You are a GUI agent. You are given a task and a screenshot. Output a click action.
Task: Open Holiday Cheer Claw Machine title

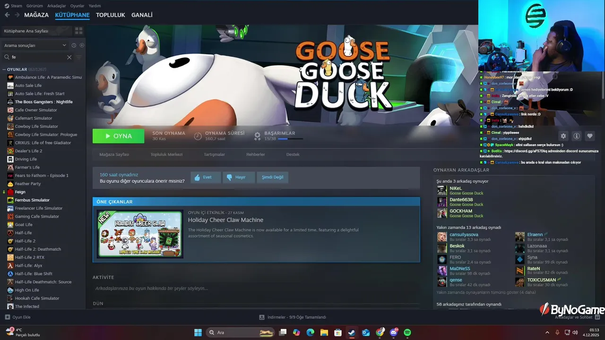pos(225,220)
